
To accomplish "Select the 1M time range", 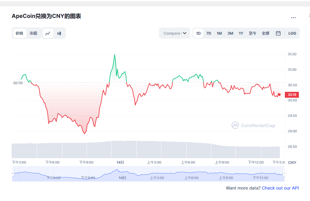I will pos(219,33).
